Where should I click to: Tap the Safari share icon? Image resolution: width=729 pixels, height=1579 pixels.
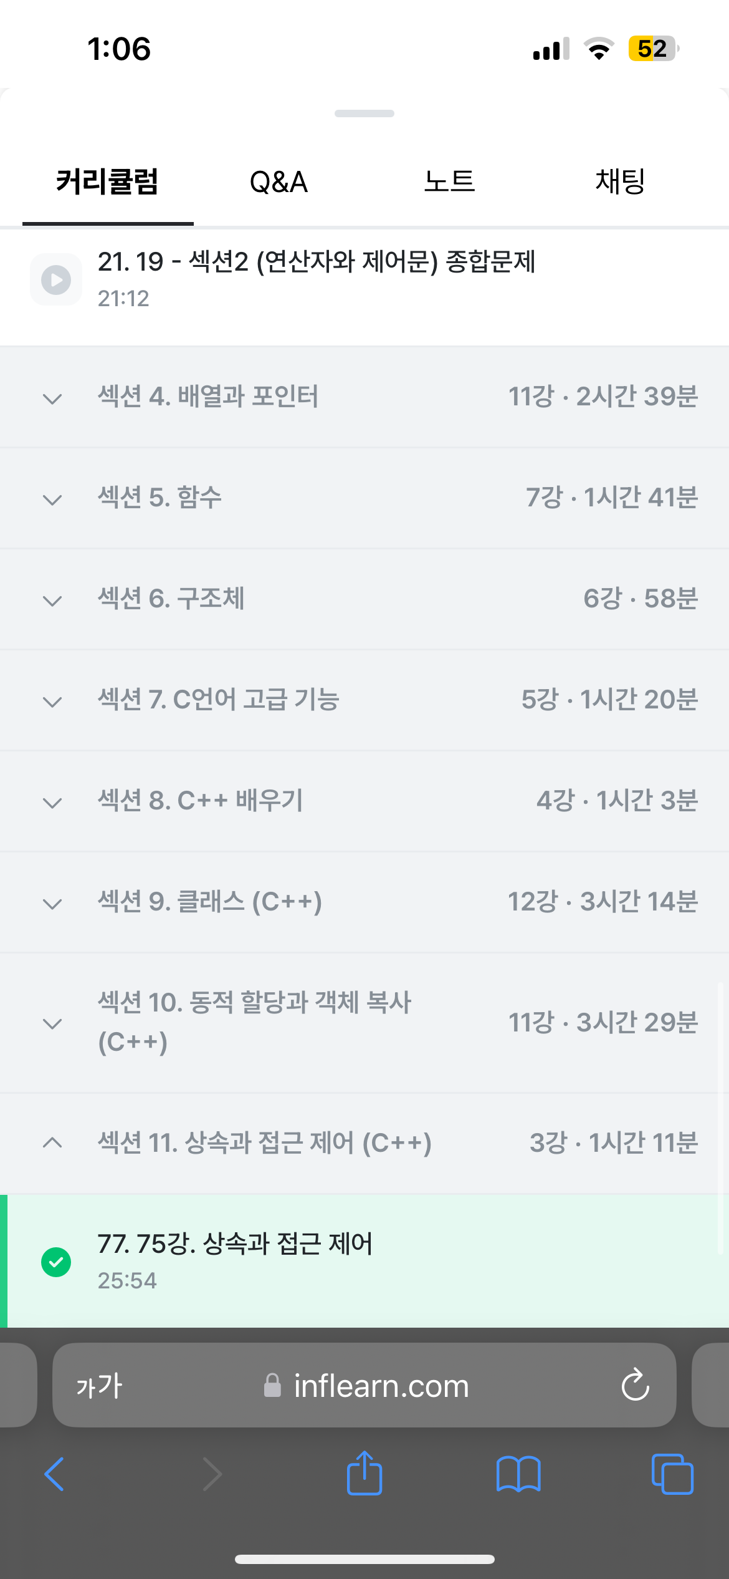coord(364,1473)
